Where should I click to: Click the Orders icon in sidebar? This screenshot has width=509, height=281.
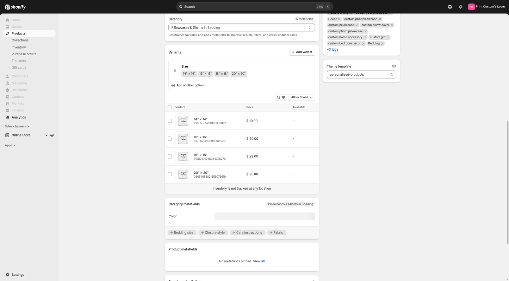[7, 27]
